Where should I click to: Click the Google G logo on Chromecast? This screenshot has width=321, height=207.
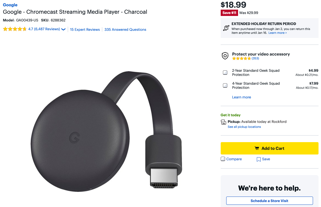[74, 137]
